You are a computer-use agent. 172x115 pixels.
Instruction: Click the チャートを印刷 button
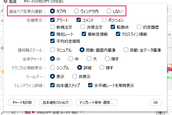coord(22,102)
